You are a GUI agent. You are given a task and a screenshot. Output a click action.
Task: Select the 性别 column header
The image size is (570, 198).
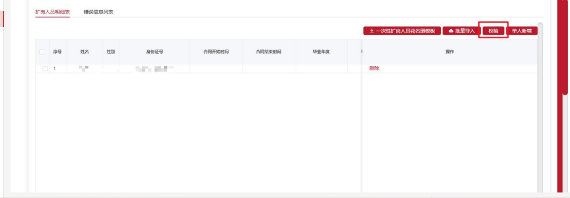[x=111, y=52]
